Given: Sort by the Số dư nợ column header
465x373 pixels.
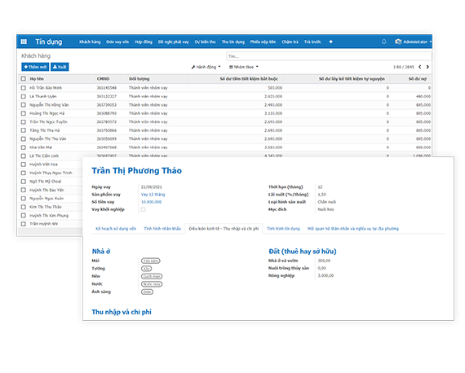Looking at the screenshot, I should 418,79.
